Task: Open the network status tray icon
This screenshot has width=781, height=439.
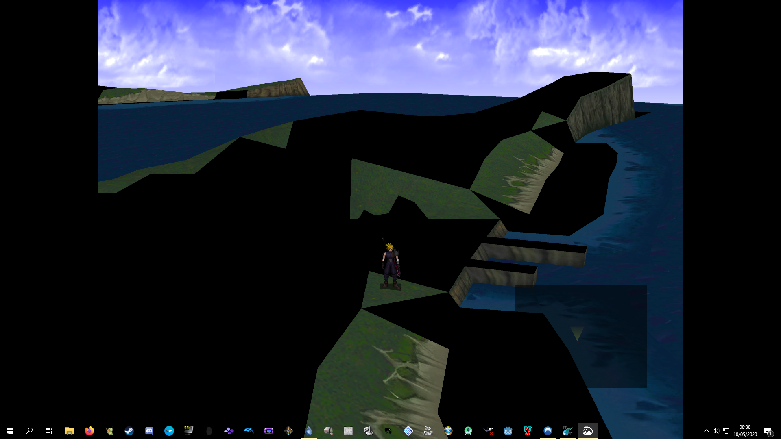Action: coord(726,431)
